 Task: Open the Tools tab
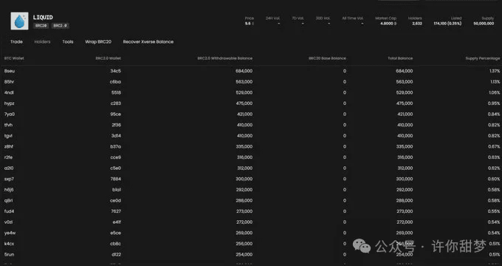point(68,41)
